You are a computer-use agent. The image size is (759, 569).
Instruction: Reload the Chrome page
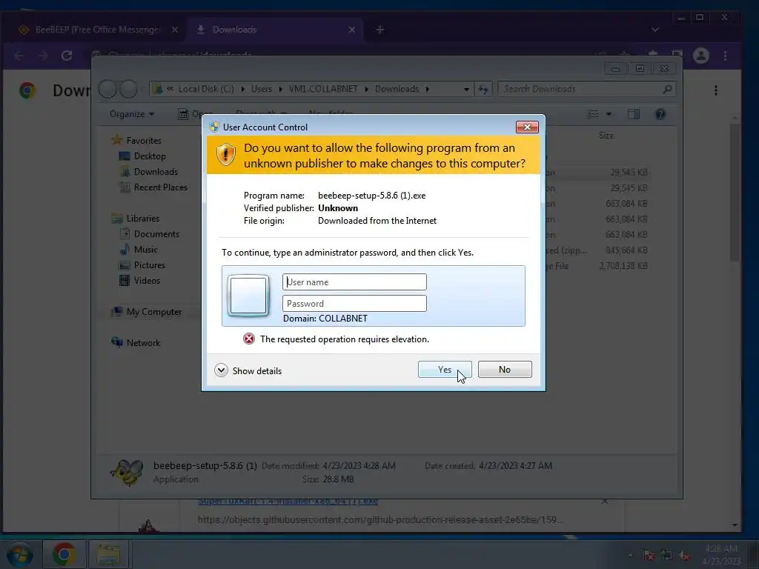click(67, 56)
